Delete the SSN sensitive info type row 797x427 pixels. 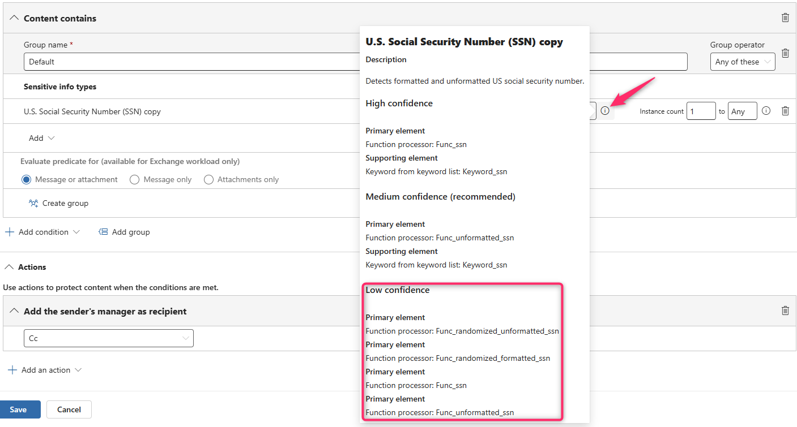pos(785,111)
